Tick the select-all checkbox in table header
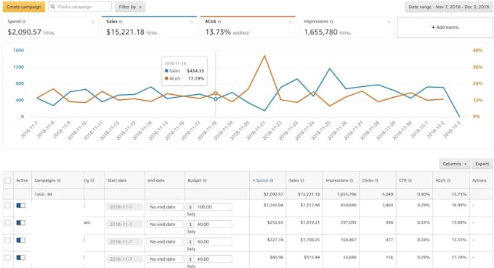The width and height of the screenshot is (494, 268). click(x=8, y=180)
